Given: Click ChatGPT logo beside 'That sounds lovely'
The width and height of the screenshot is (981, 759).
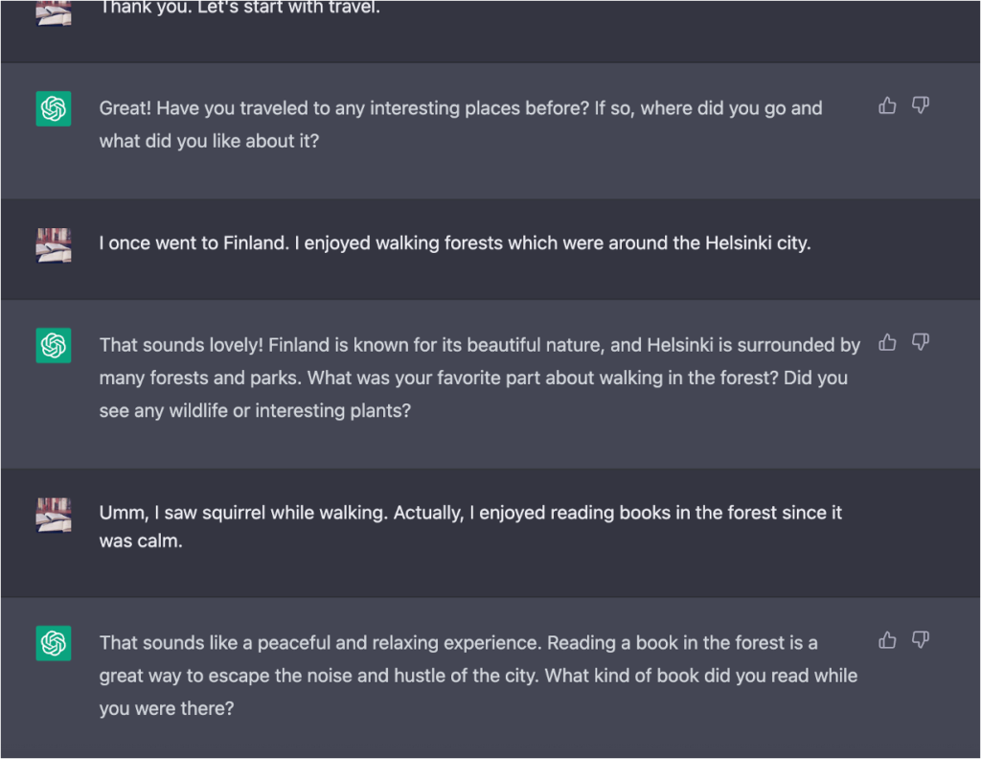Looking at the screenshot, I should 54,345.
